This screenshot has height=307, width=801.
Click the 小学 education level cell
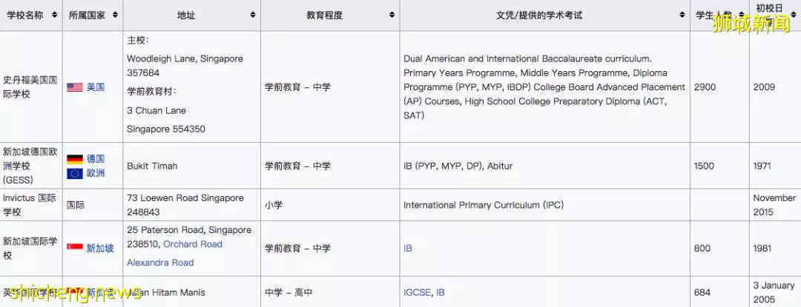pos(274,205)
